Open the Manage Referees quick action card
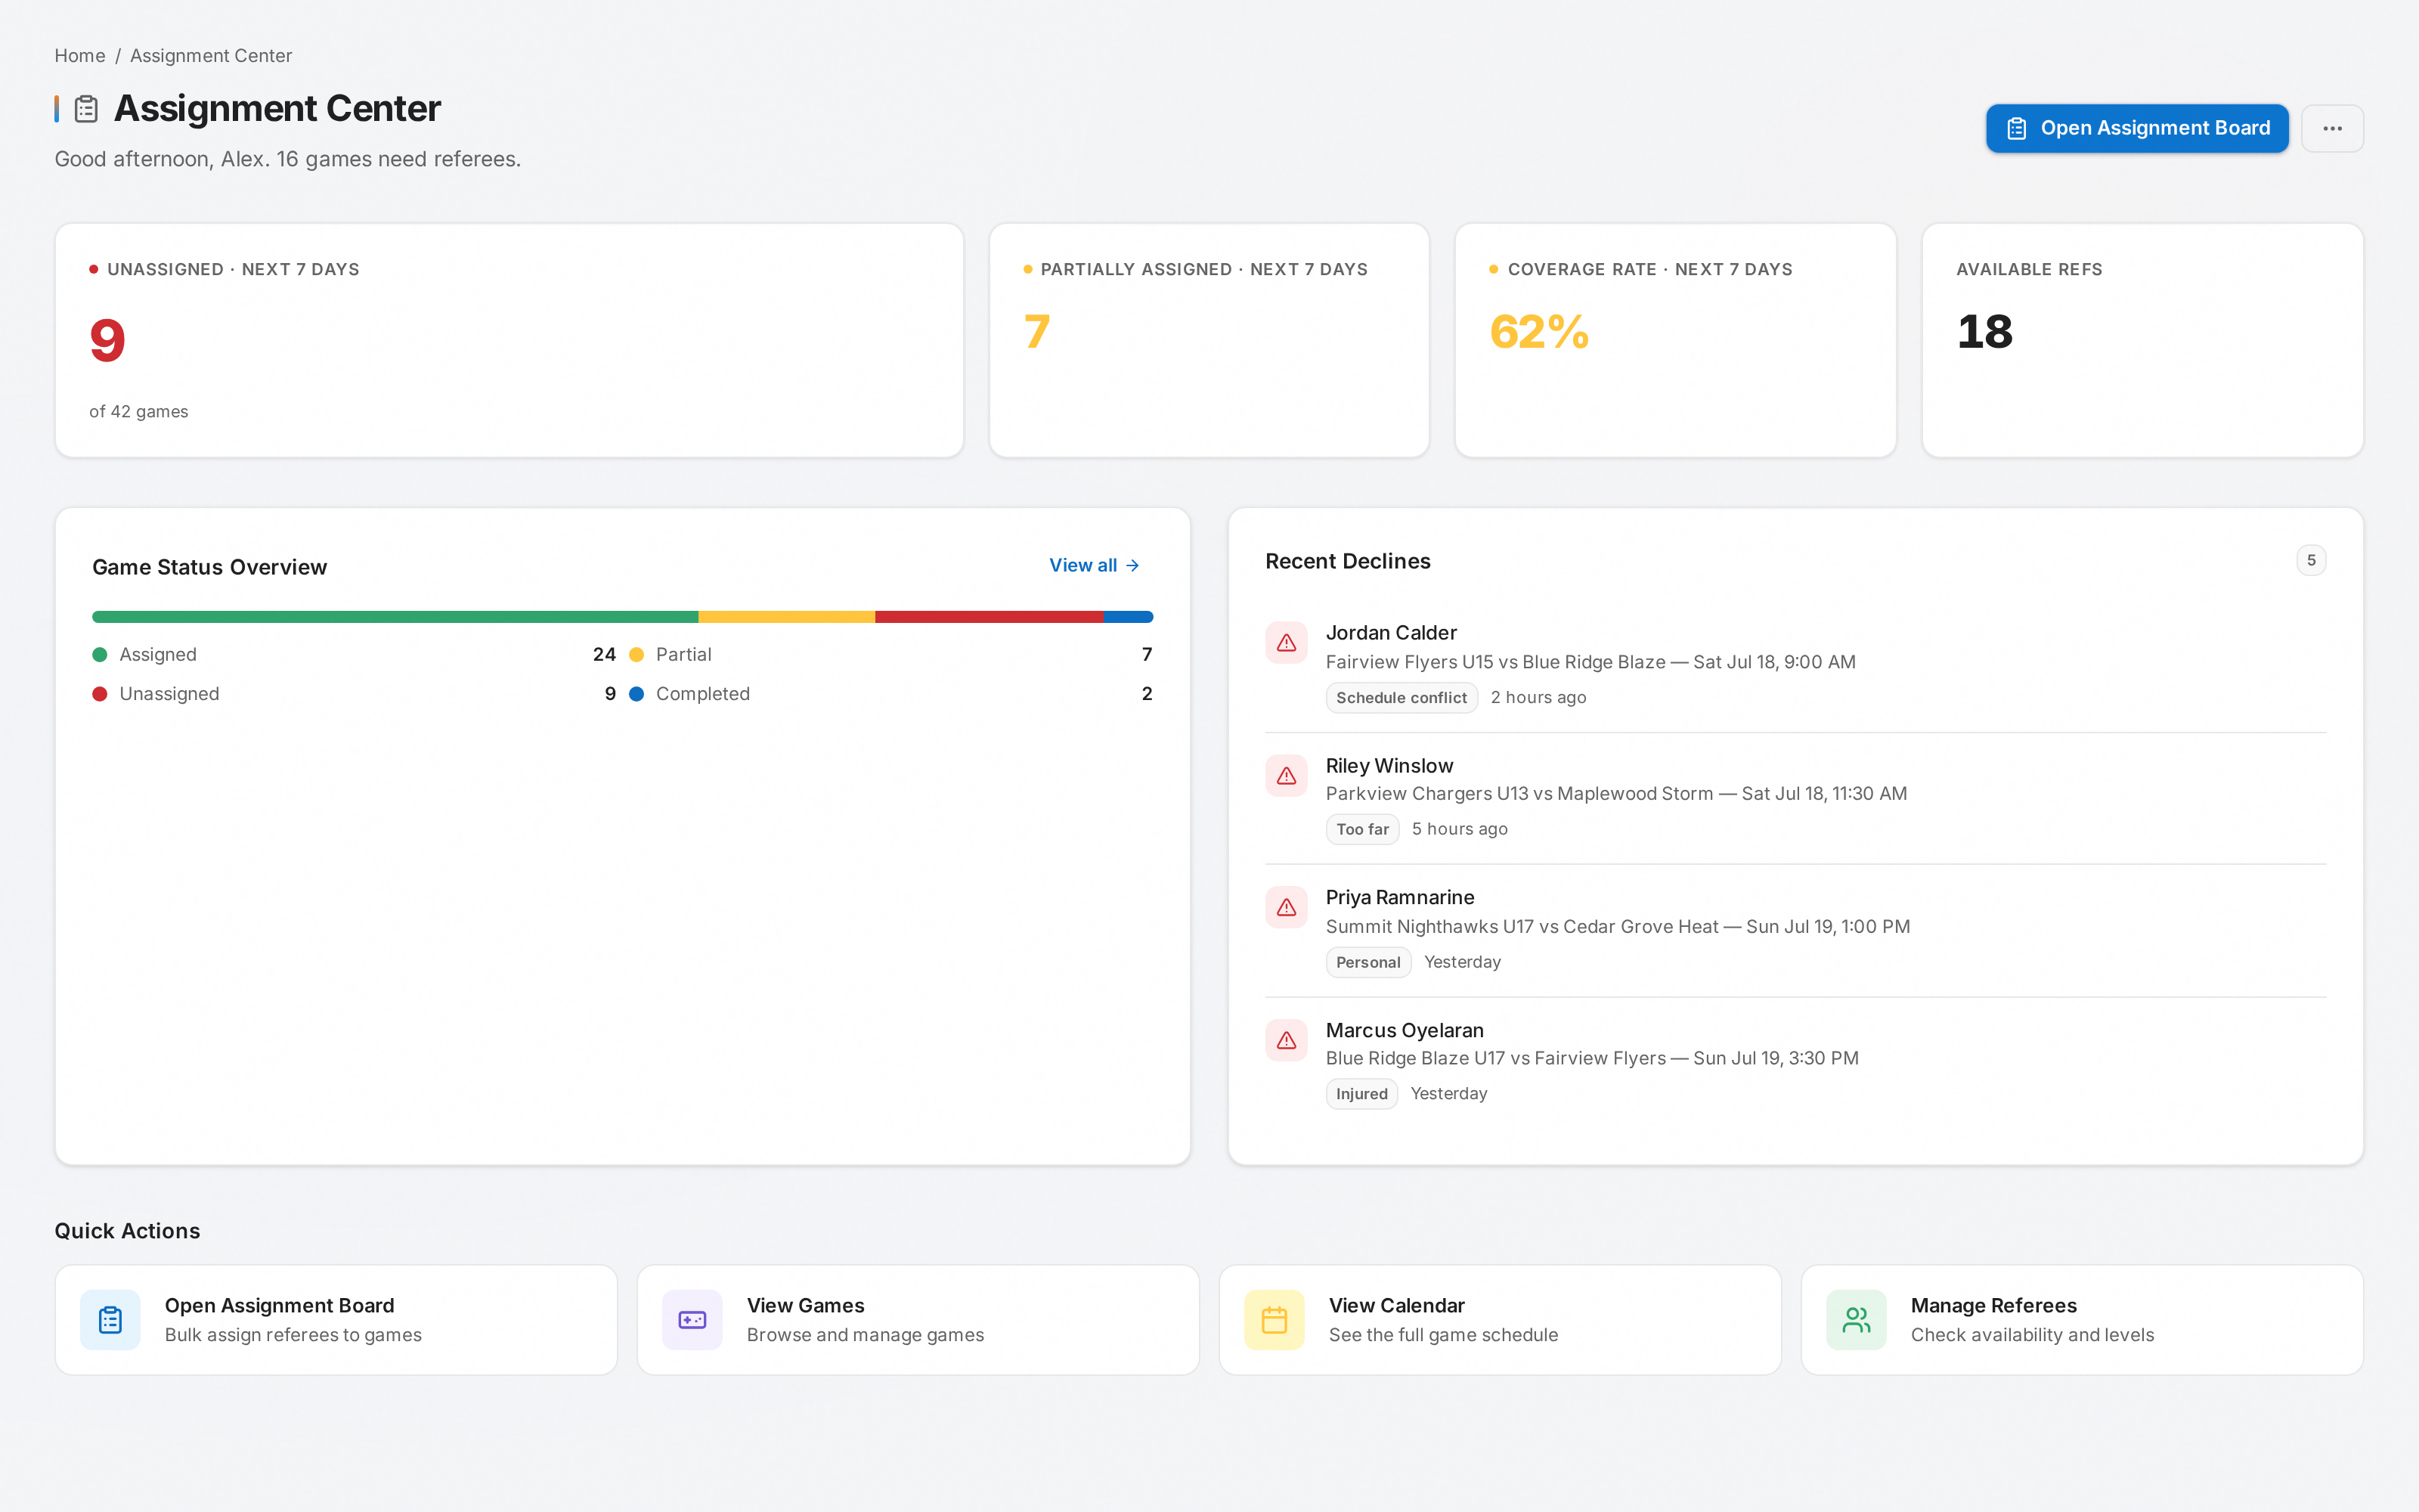 (x=2082, y=1320)
